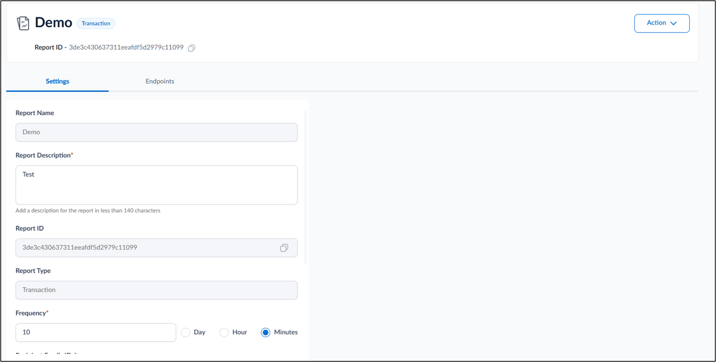Click the Report Type field showing Transaction
The height and width of the screenshot is (362, 716).
tap(156, 290)
